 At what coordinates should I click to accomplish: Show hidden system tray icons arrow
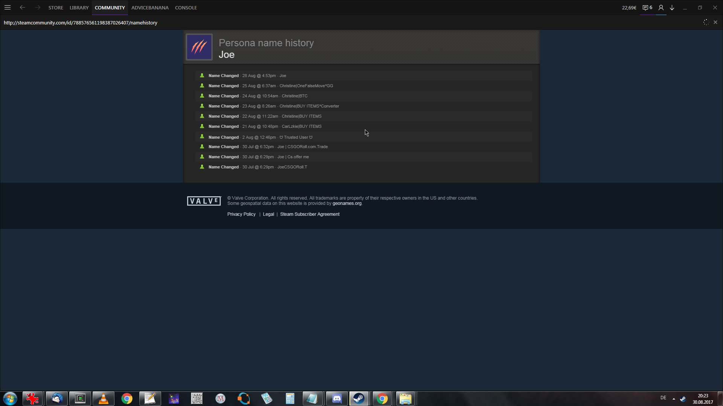(674, 398)
